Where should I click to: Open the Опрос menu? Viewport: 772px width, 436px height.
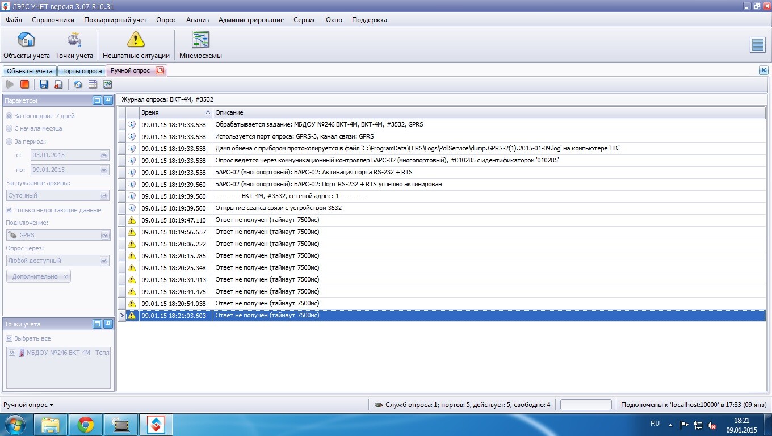pos(167,20)
